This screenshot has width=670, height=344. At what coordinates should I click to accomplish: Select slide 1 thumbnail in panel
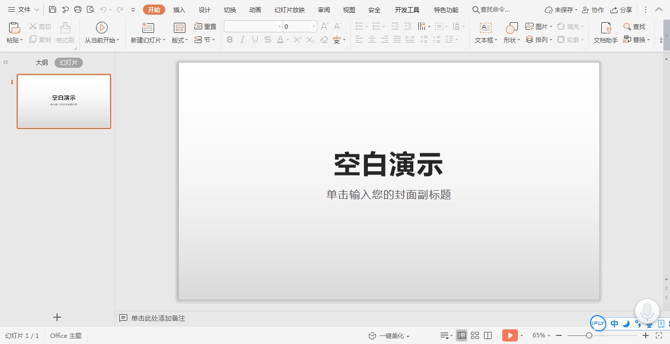[x=64, y=101]
